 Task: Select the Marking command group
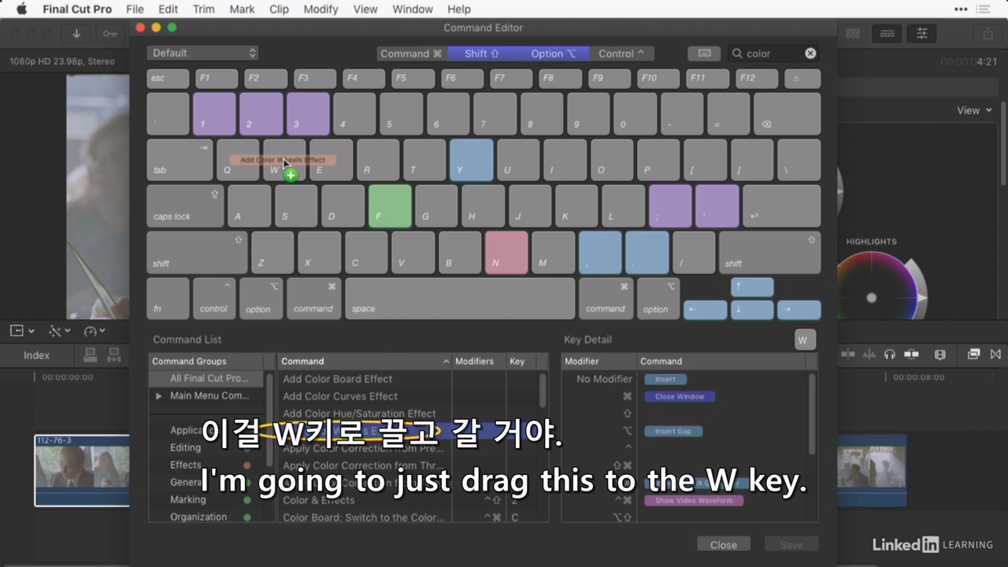coord(206,499)
